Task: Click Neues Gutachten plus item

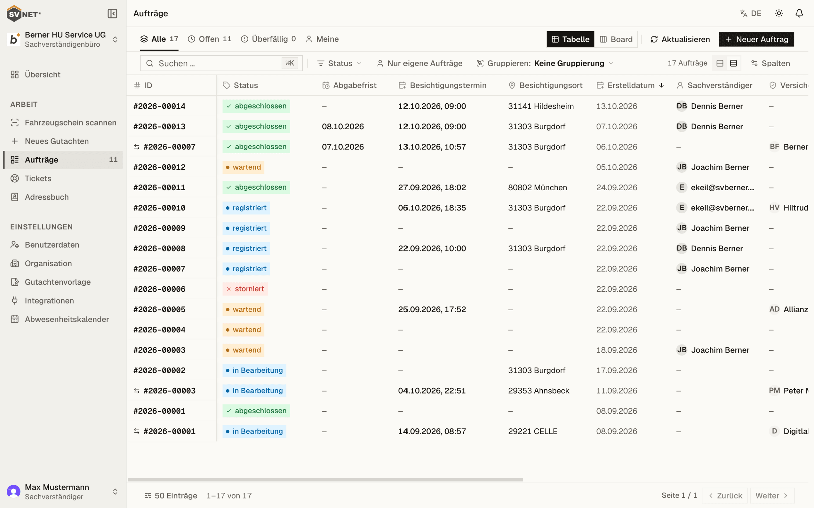Action: 63,141
